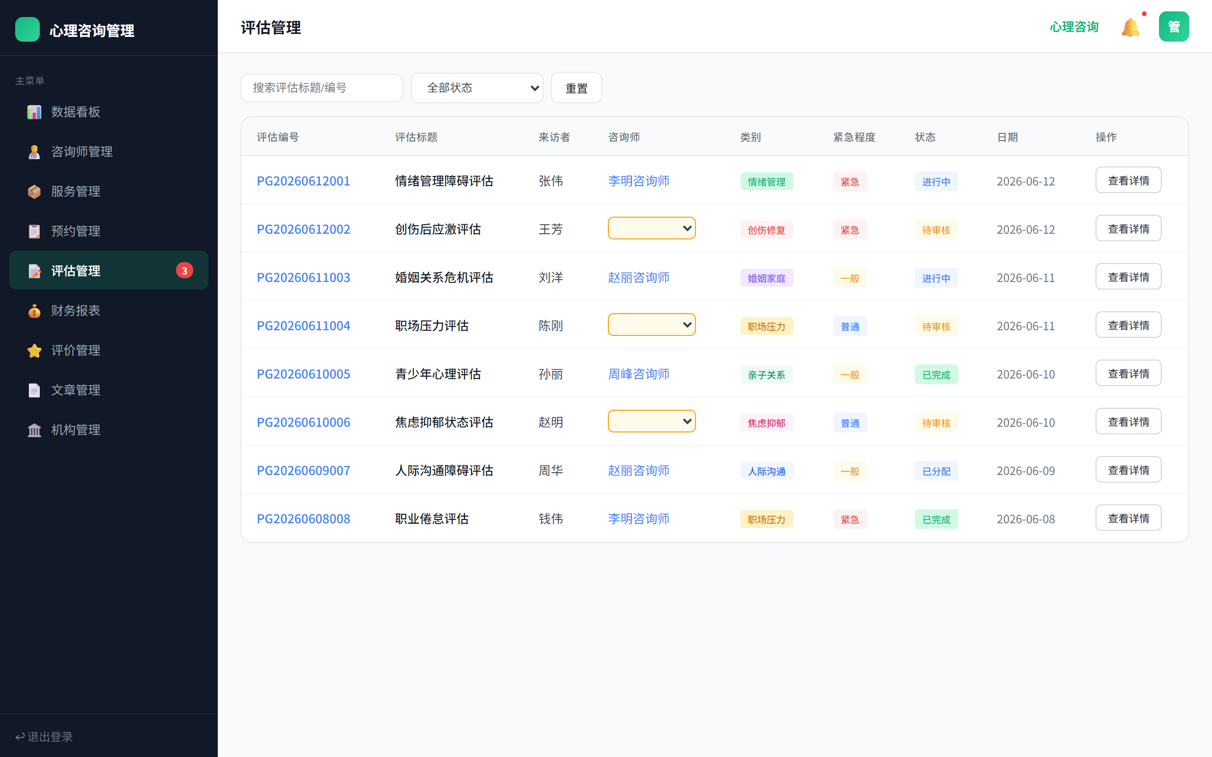Click the red 3 badge on 评估管理
The image size is (1212, 757).
184,270
